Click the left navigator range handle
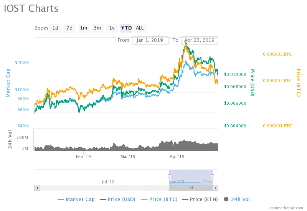 tap(169, 177)
